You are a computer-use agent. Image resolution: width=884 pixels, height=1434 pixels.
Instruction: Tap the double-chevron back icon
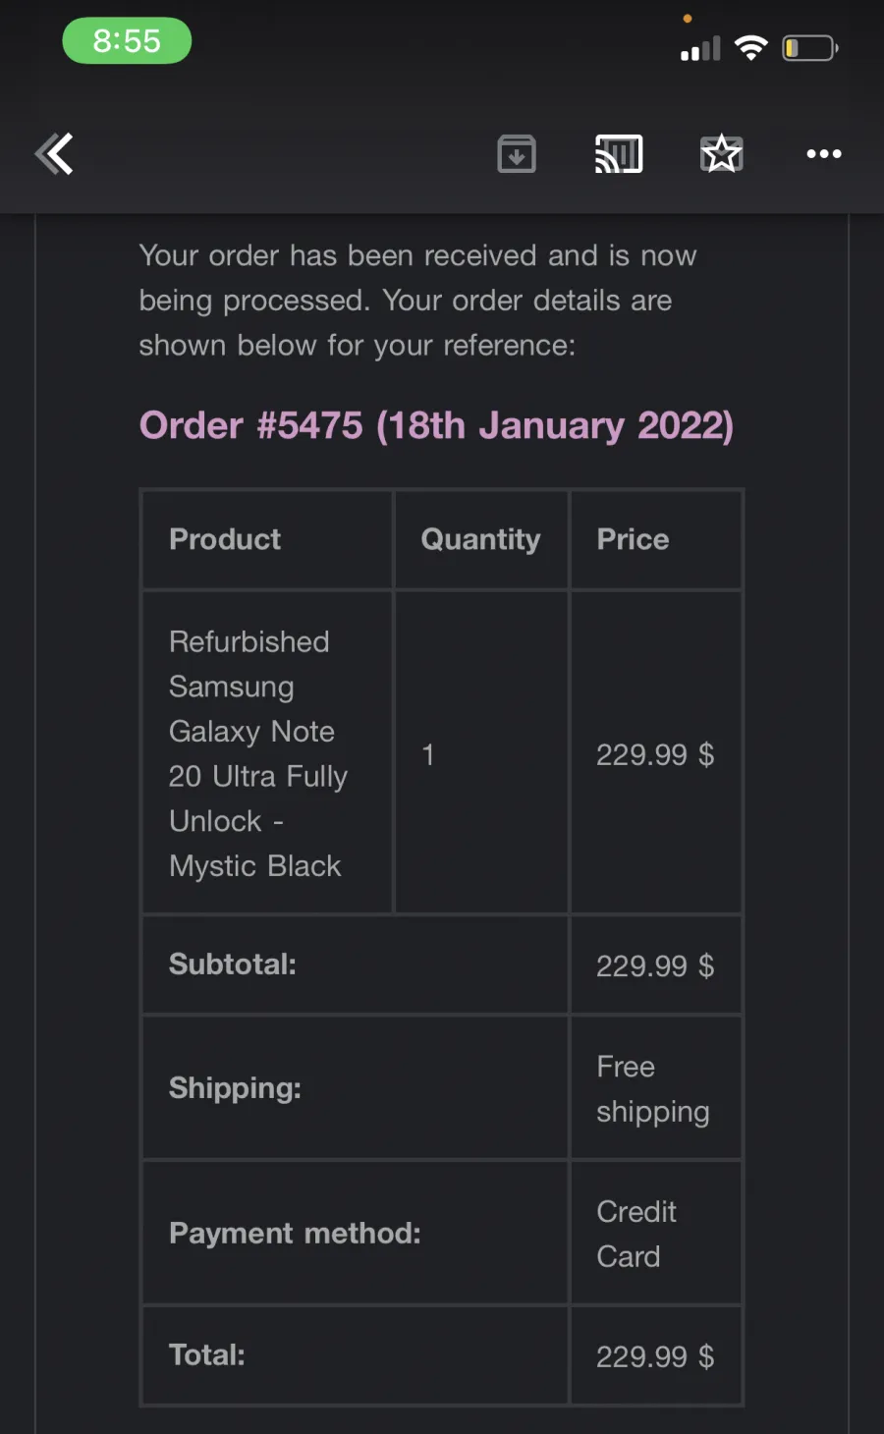coord(54,153)
